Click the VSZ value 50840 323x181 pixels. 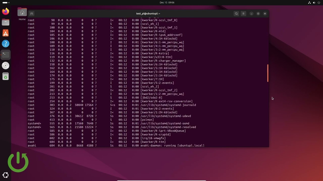[79, 105]
